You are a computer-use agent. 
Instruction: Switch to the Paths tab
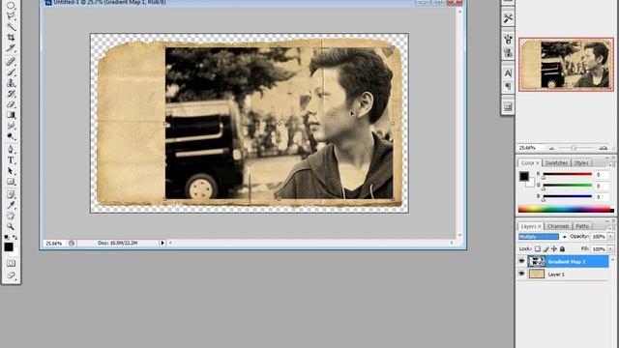tap(582, 226)
